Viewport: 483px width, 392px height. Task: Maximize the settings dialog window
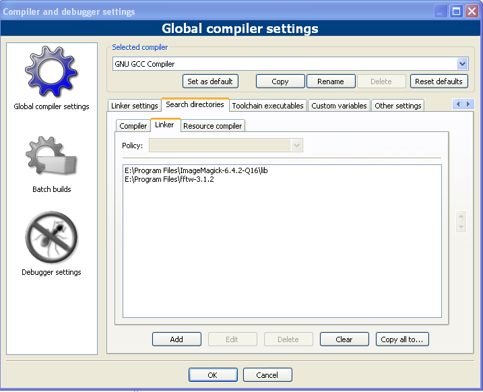point(456,11)
